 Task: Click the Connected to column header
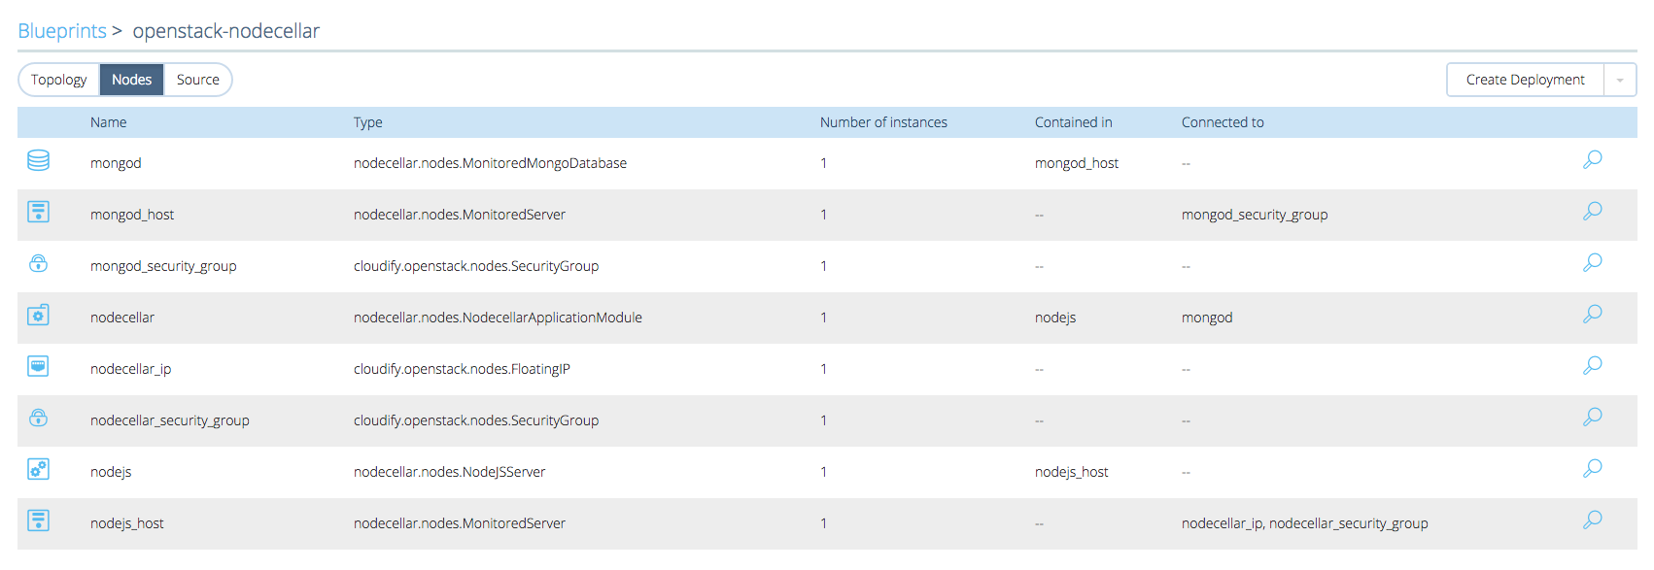click(x=1223, y=122)
